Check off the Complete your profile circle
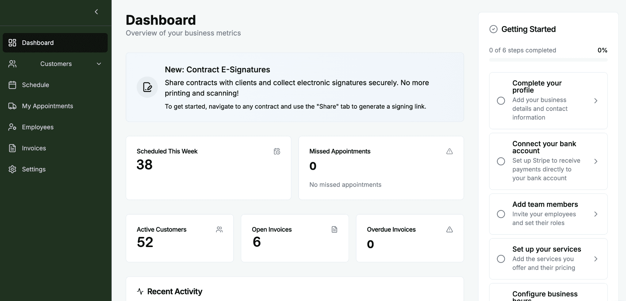Viewport: 626px width, 301px height. 501,101
